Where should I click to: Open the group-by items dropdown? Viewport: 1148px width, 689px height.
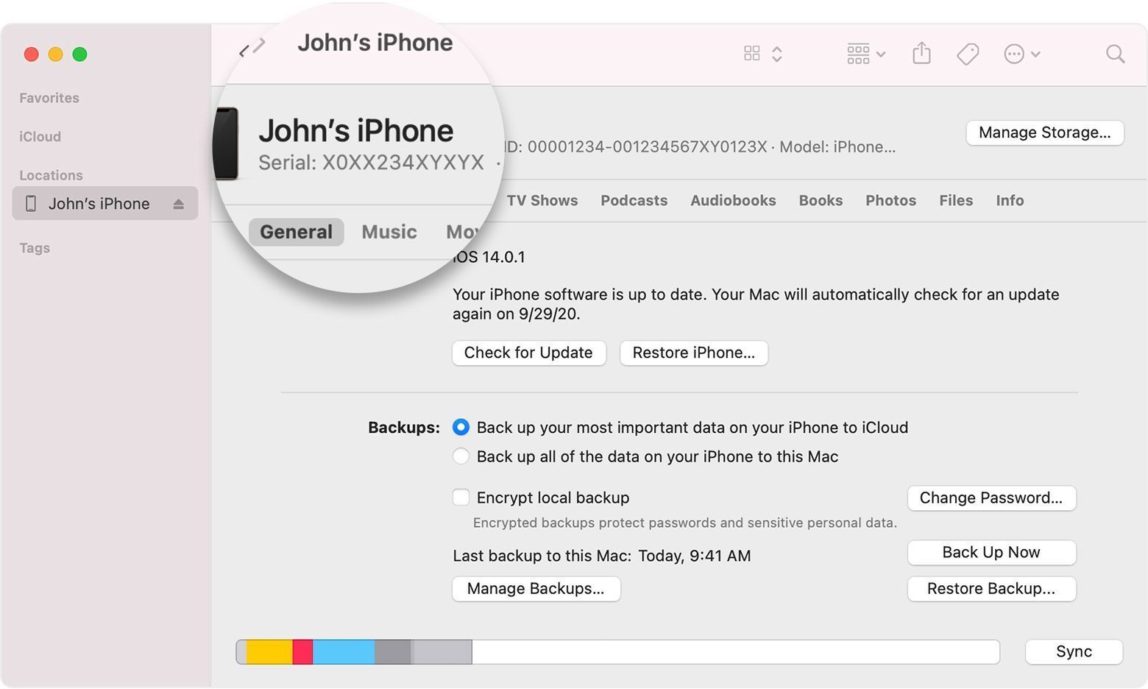click(x=866, y=54)
